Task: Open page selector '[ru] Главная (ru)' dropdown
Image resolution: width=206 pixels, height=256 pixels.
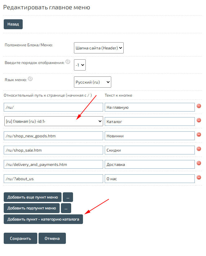Action: tap(54, 121)
